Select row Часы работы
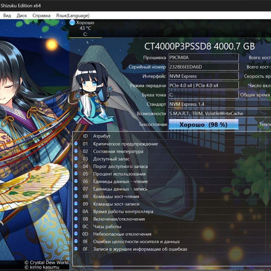 point(172,227)
